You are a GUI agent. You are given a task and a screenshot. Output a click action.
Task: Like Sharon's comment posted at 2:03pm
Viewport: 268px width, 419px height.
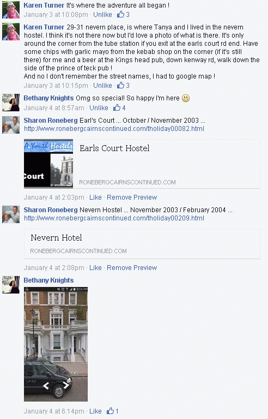95,197
